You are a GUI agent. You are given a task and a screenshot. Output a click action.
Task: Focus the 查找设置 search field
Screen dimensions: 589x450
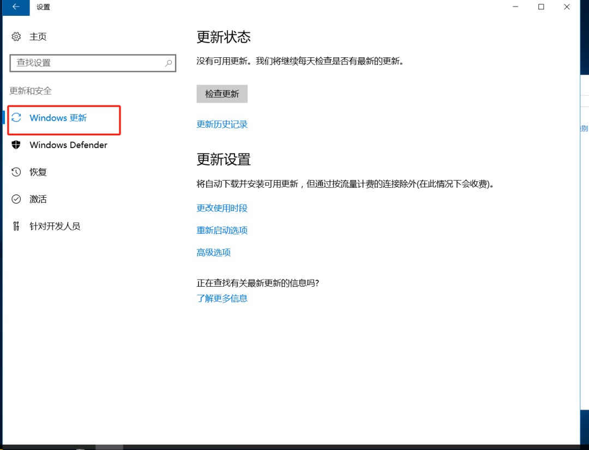click(x=87, y=63)
